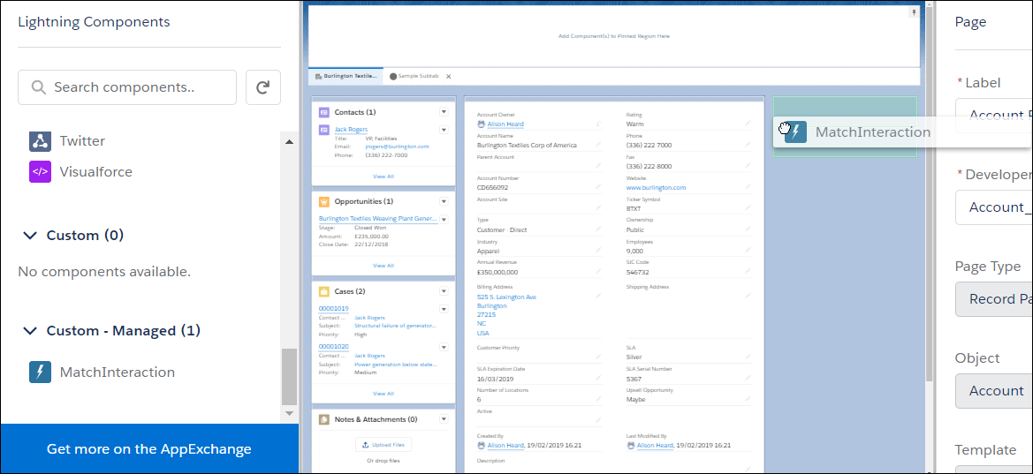Click the Opportunities crown icon
This screenshot has width=1033, height=474.
point(323,201)
